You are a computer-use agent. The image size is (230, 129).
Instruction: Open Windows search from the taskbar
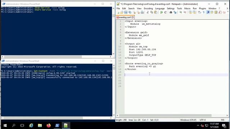pos(14,125)
